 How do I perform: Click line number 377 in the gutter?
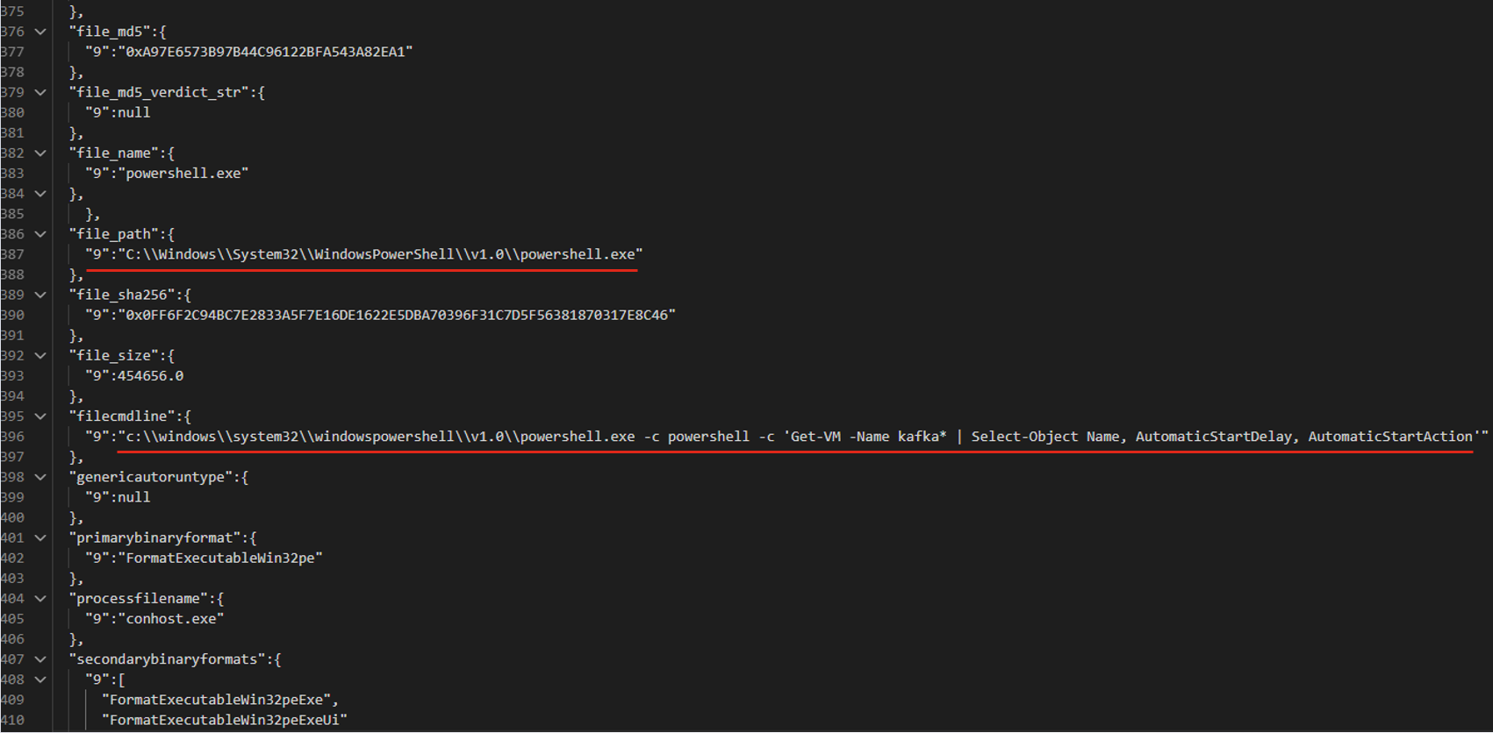tap(12, 52)
